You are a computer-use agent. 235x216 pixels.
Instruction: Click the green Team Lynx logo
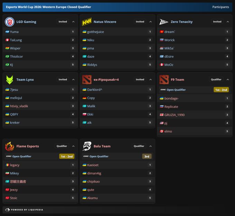(10, 80)
